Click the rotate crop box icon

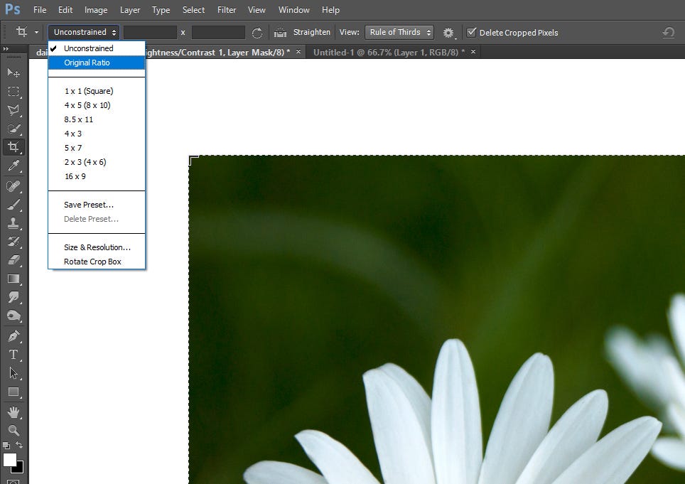[x=257, y=33]
